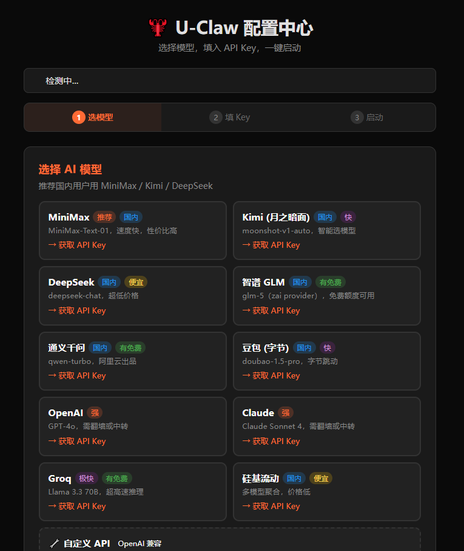
Task: Select the Claude model card
Action: click(326, 426)
